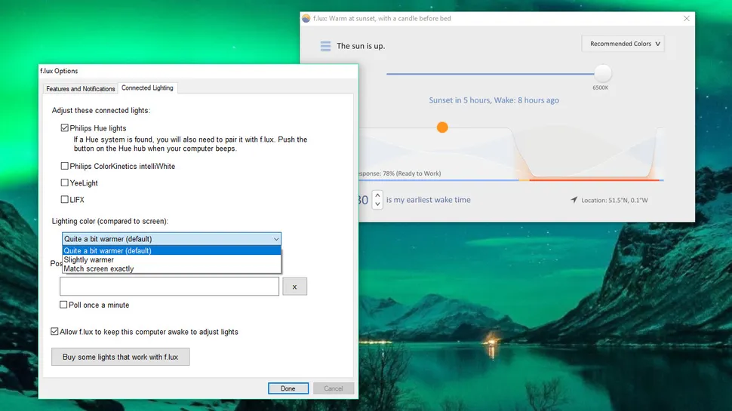Toggle Allow f.lux to keep computer awake

(55, 332)
